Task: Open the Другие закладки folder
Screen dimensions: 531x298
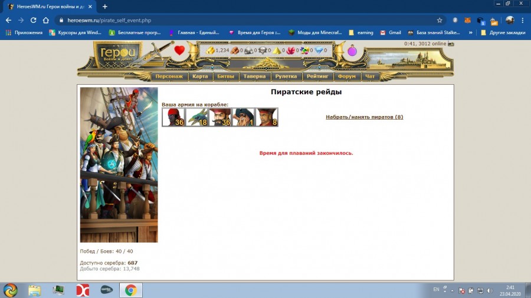Action: pyautogui.click(x=503, y=32)
